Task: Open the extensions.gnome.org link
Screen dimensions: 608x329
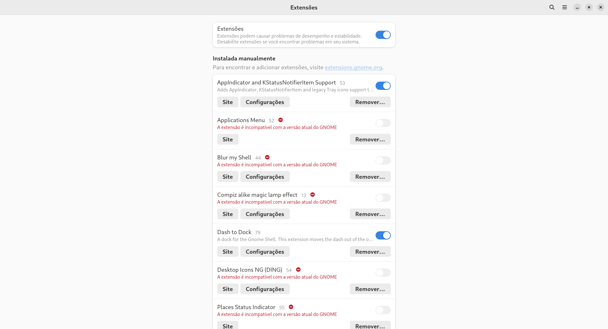Action: [x=353, y=67]
